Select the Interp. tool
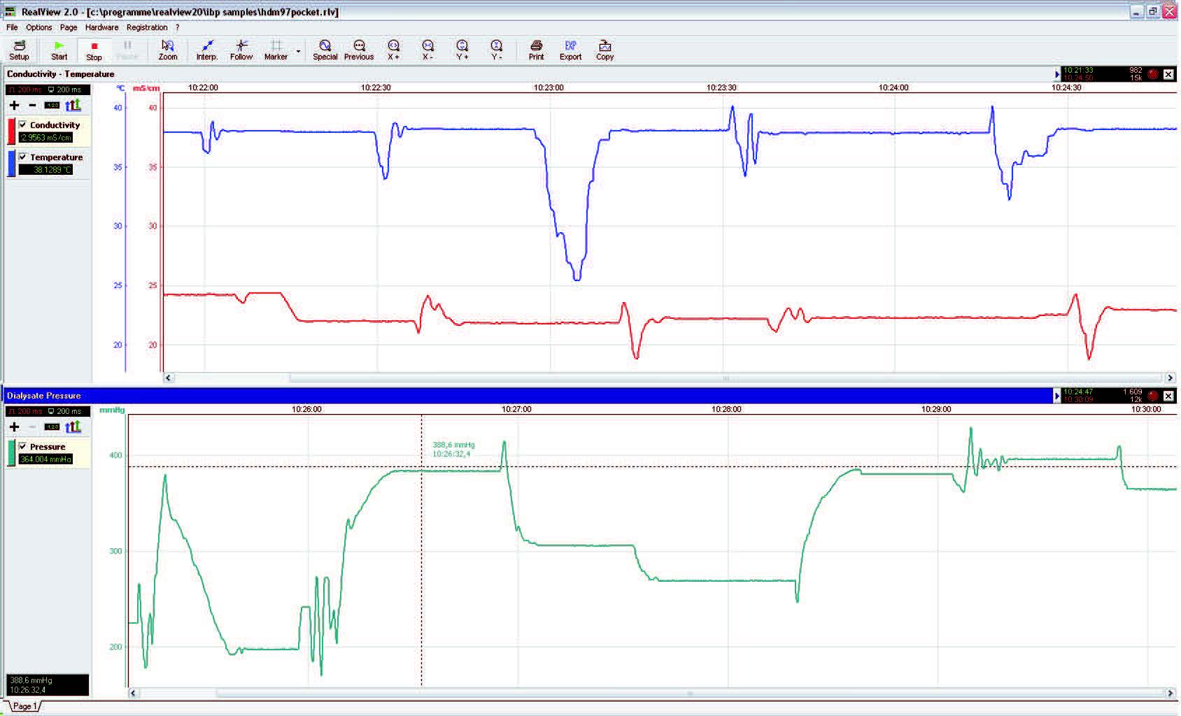The image size is (1181, 716). [x=207, y=50]
